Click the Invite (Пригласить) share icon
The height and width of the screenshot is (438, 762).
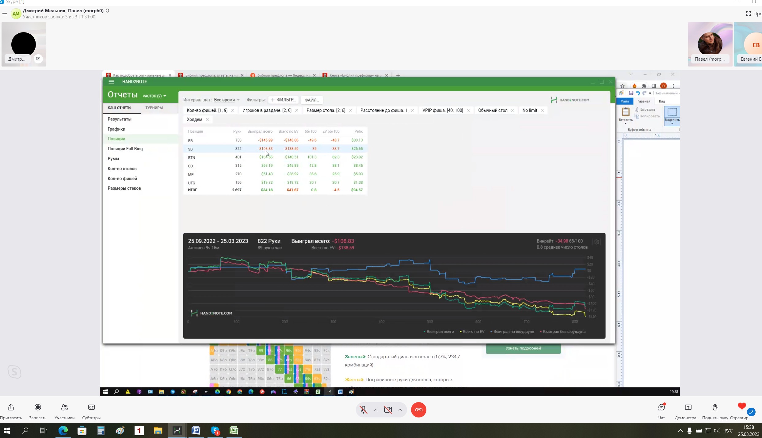pos(11,407)
